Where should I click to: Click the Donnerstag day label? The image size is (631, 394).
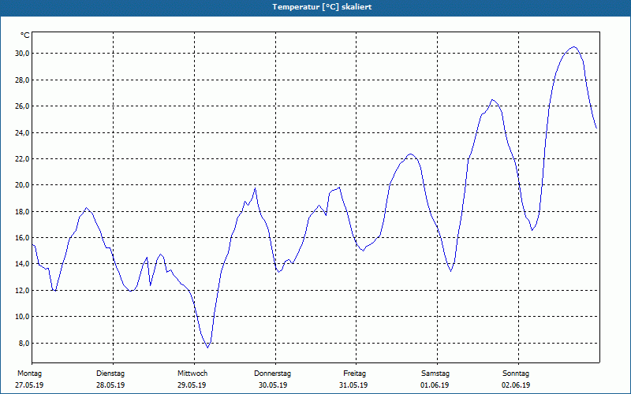pyautogui.click(x=272, y=374)
